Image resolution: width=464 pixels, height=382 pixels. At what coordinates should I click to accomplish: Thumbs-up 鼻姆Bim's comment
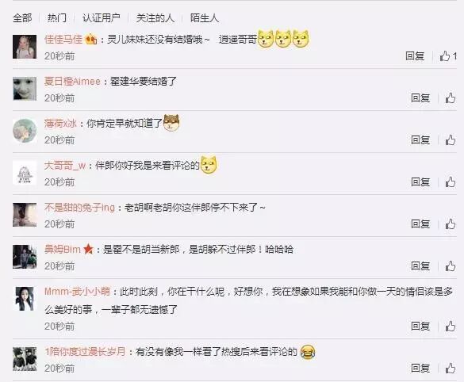tap(451, 265)
